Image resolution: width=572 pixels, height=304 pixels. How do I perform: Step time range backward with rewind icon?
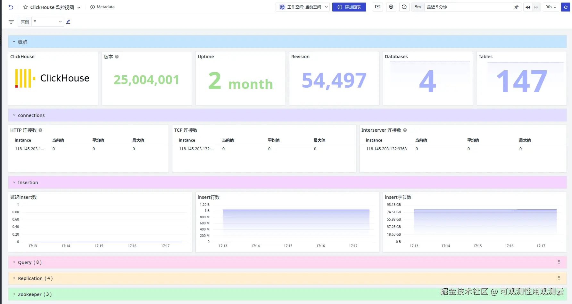pos(528,7)
